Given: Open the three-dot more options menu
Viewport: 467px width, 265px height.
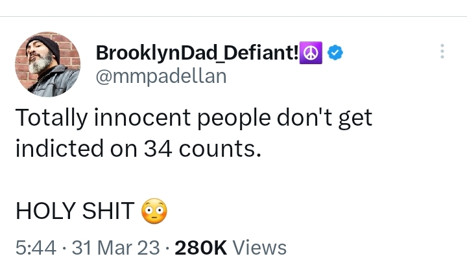Looking at the screenshot, I should tap(442, 51).
